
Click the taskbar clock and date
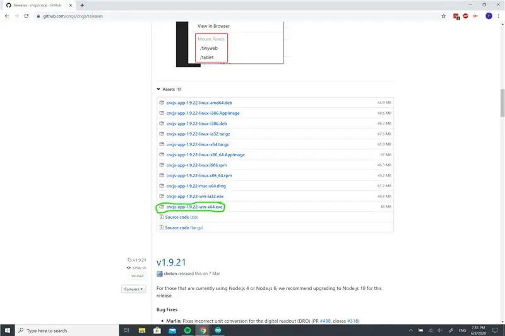(478, 330)
